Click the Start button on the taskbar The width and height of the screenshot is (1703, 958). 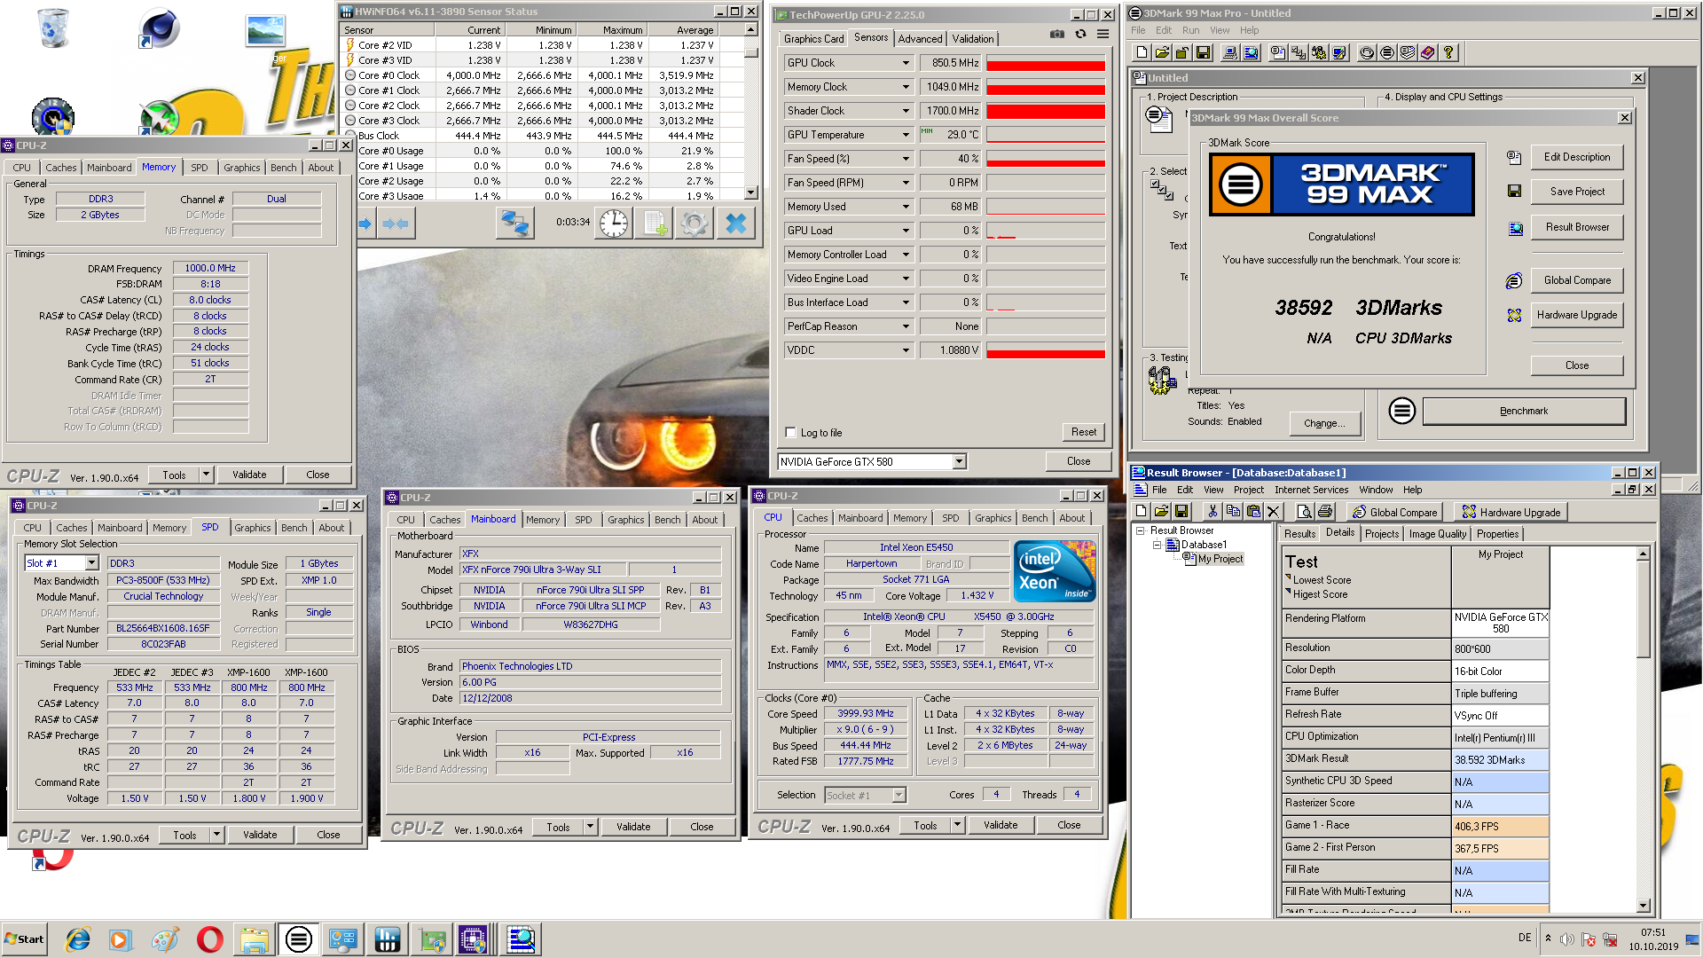pyautogui.click(x=25, y=939)
